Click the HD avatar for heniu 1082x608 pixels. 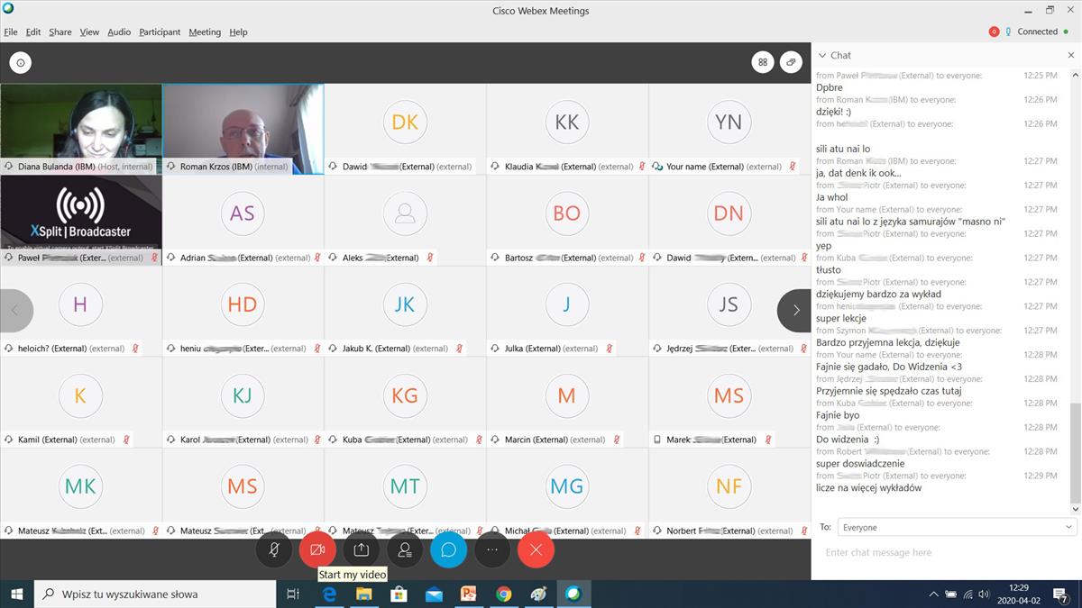[x=243, y=304]
